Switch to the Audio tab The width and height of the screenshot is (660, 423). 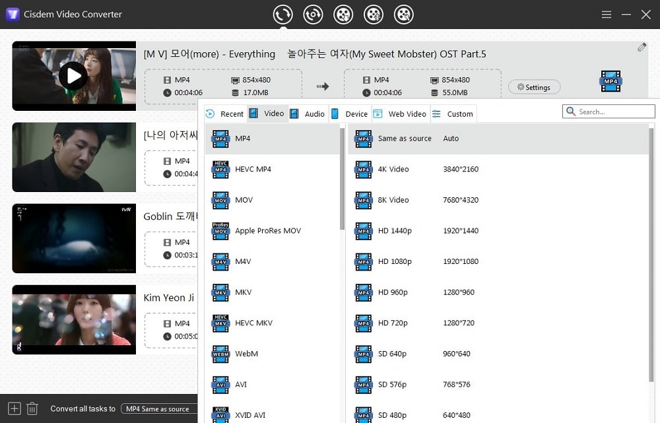pos(308,114)
